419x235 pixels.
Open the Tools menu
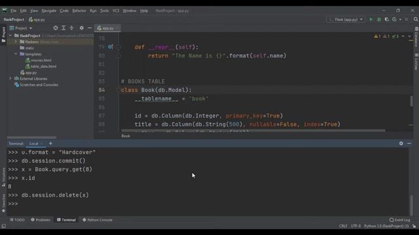click(x=104, y=11)
